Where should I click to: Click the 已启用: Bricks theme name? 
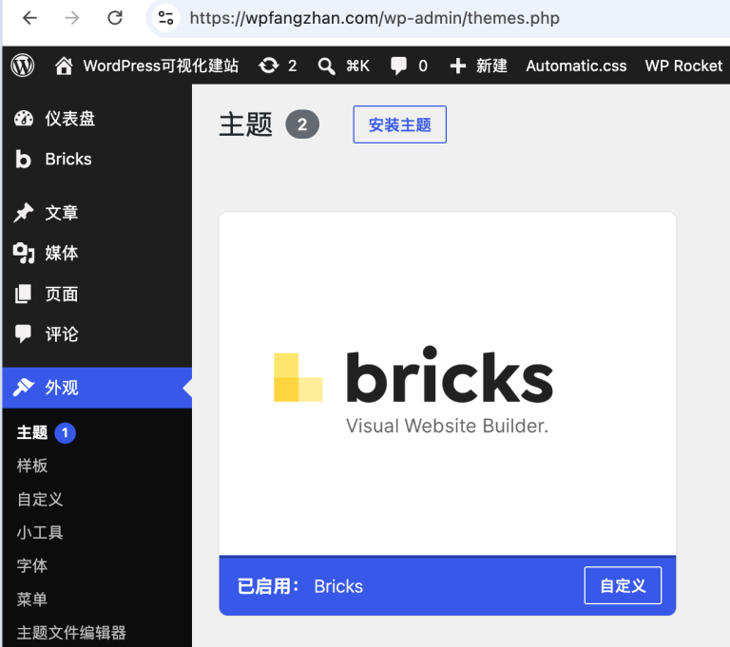[300, 586]
